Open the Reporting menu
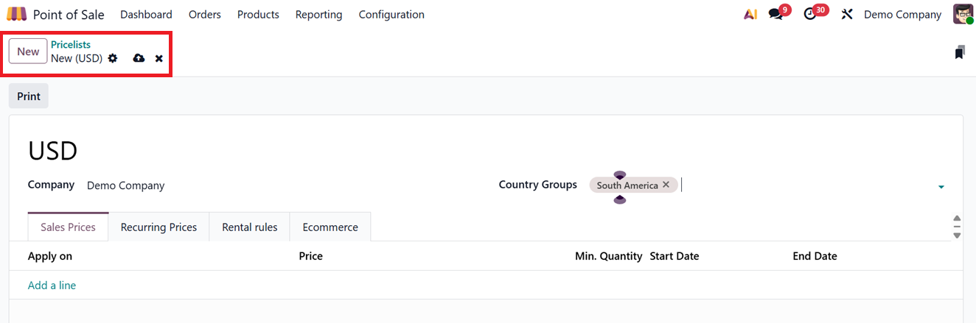 pos(318,15)
